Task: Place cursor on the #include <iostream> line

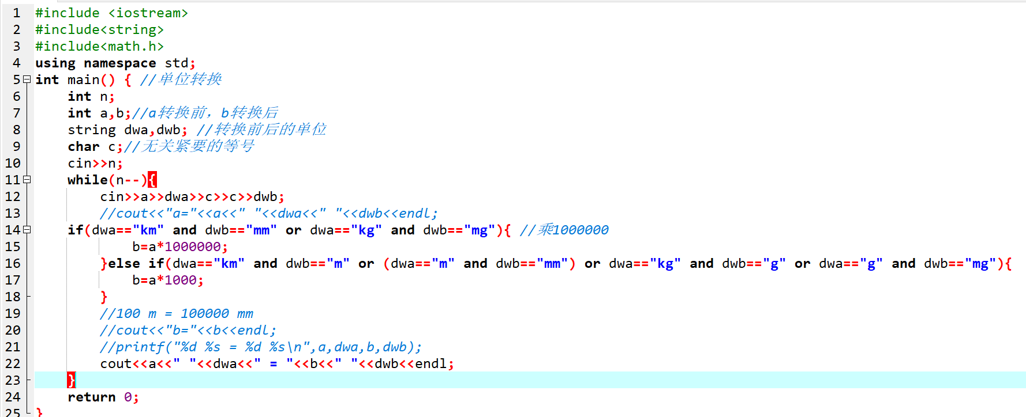Action: 111,13
